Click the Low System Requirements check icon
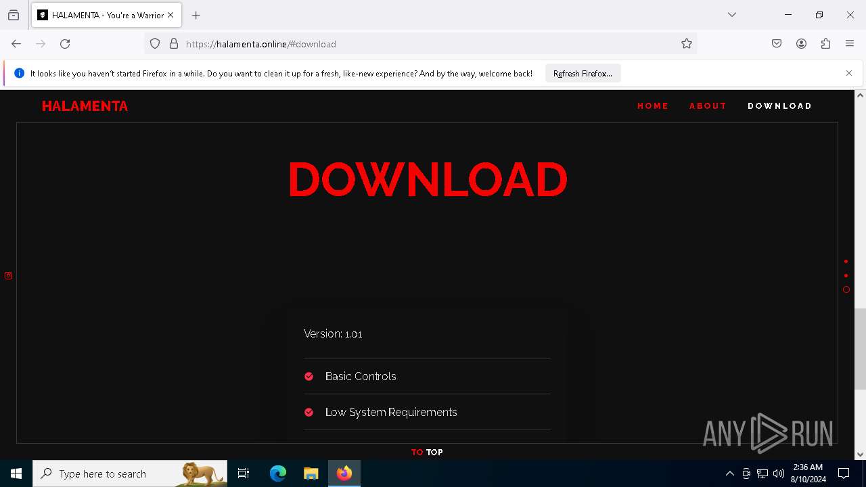 pyautogui.click(x=309, y=412)
